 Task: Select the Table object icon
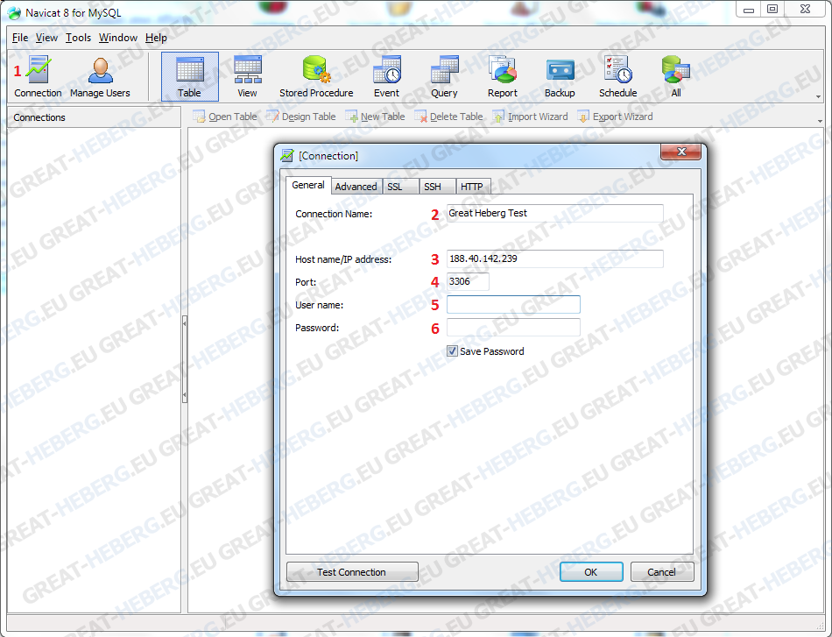pos(189,77)
